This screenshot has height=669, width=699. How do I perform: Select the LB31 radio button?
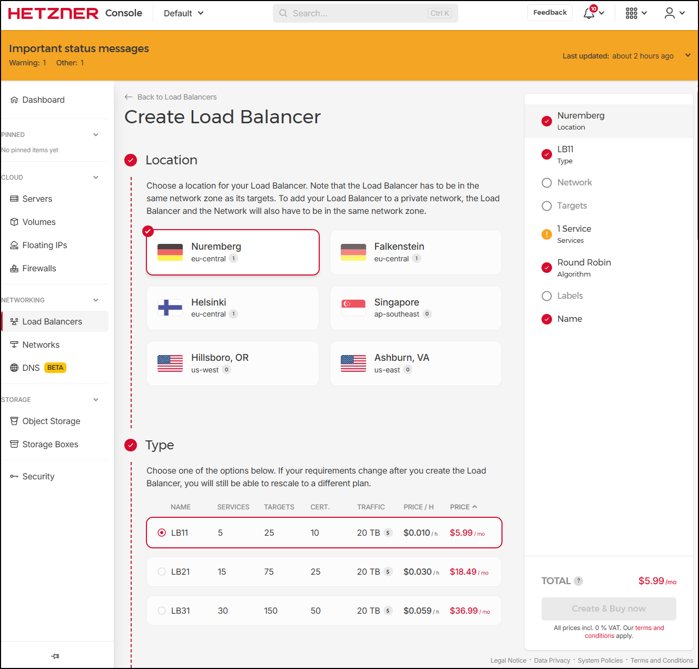[x=162, y=611]
